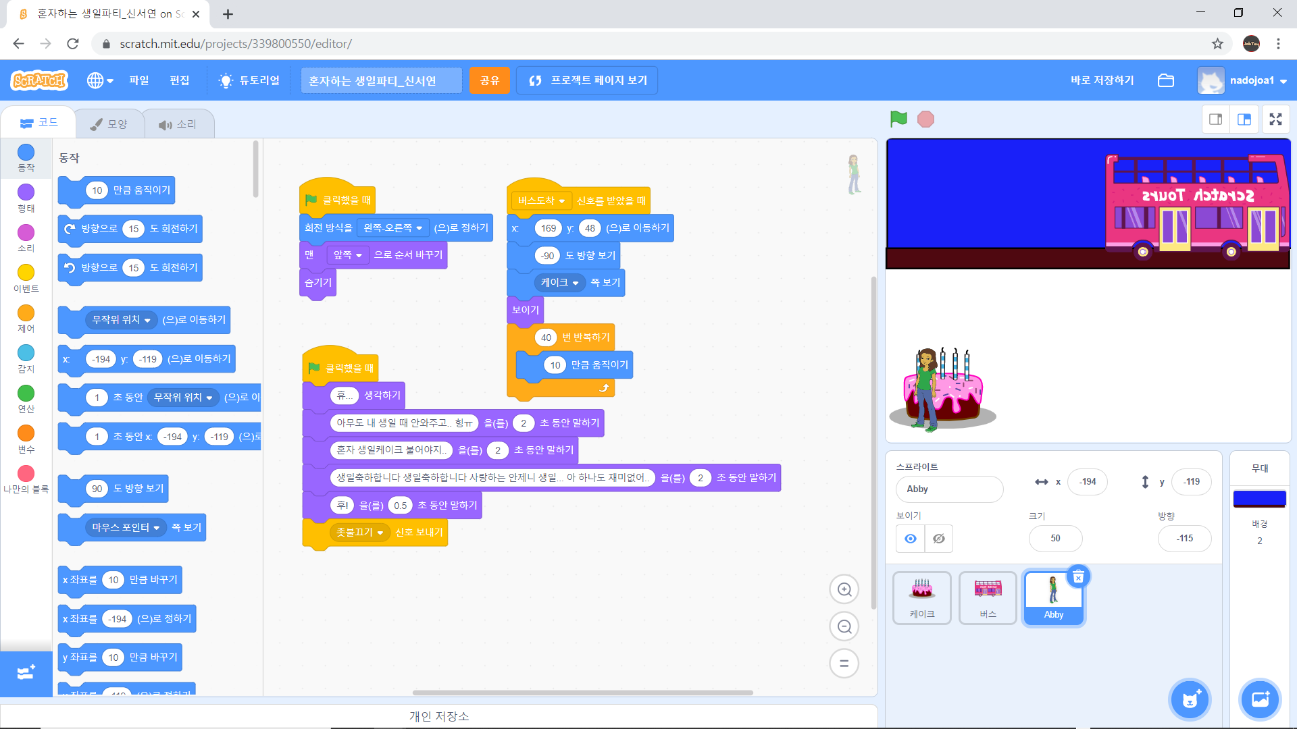
Task: Open 촛불끄기 broadcast message dropdown
Action: click(360, 533)
